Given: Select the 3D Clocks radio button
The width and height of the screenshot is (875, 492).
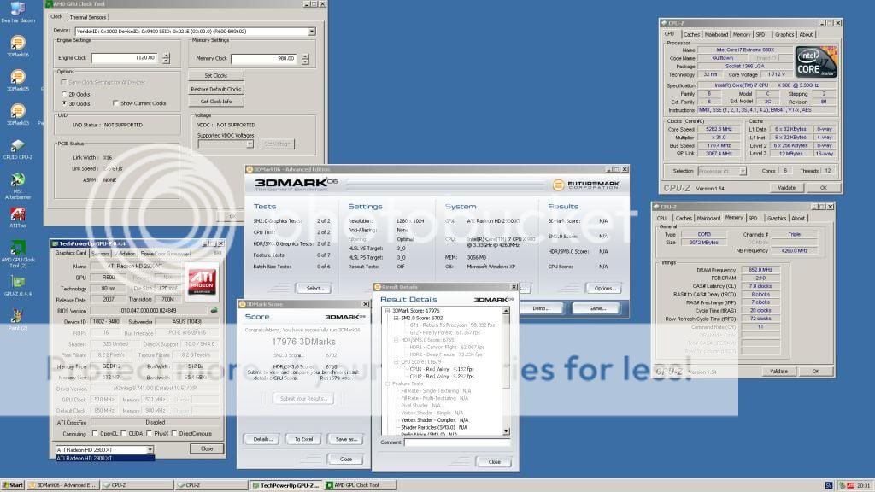Looking at the screenshot, I should pyautogui.click(x=64, y=103).
